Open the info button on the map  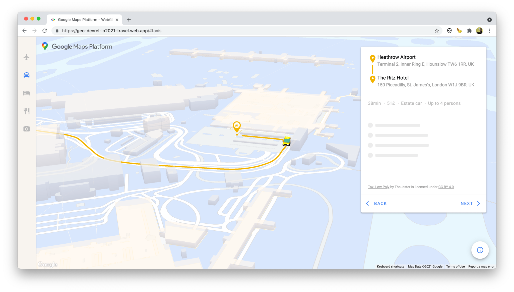point(480,250)
